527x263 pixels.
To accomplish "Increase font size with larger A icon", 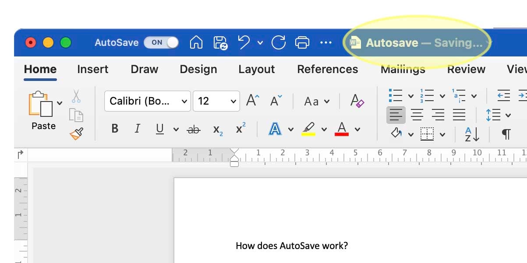I will click(x=252, y=101).
